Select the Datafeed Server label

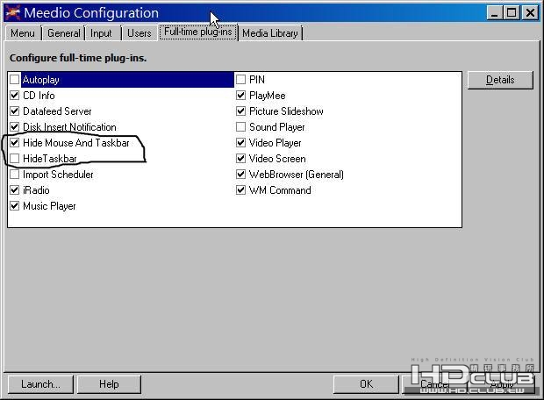pos(57,111)
